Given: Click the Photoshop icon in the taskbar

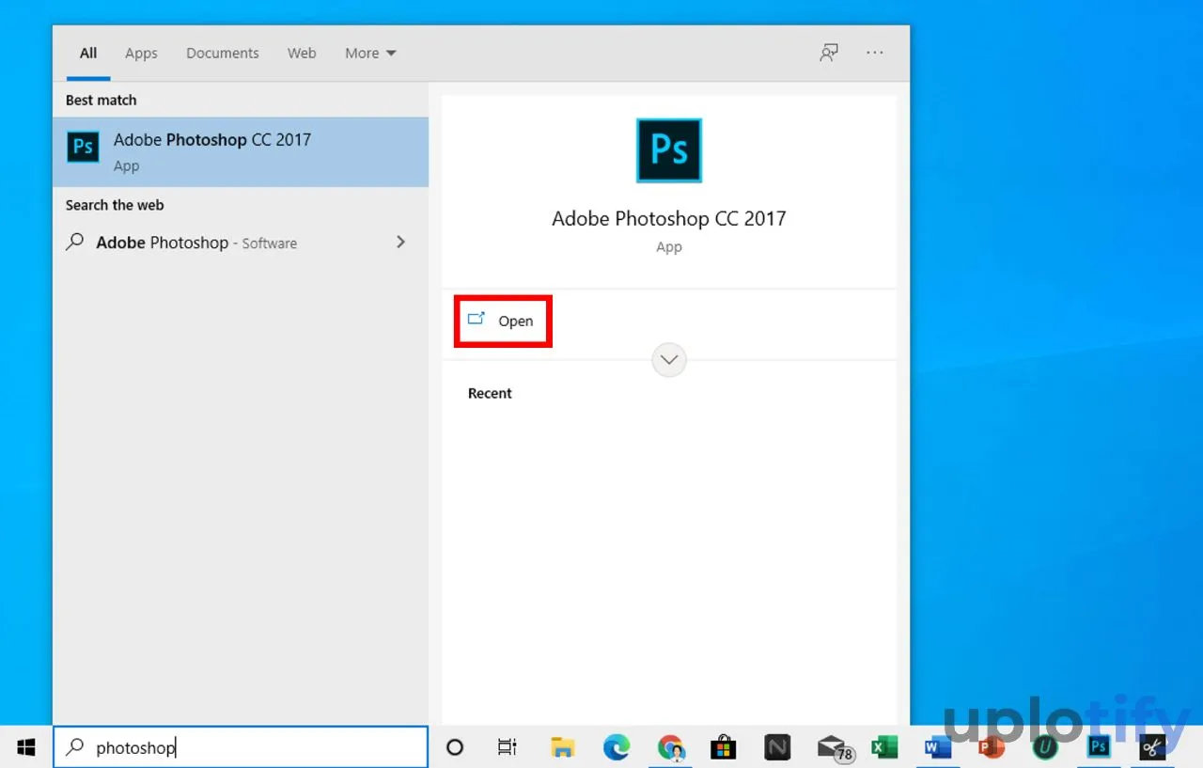Looking at the screenshot, I should pyautogui.click(x=1098, y=747).
